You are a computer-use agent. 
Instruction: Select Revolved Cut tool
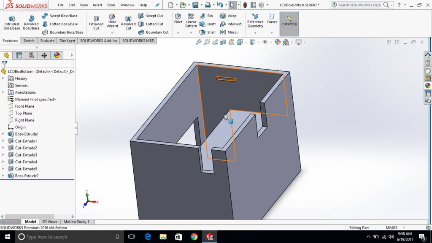(128, 23)
